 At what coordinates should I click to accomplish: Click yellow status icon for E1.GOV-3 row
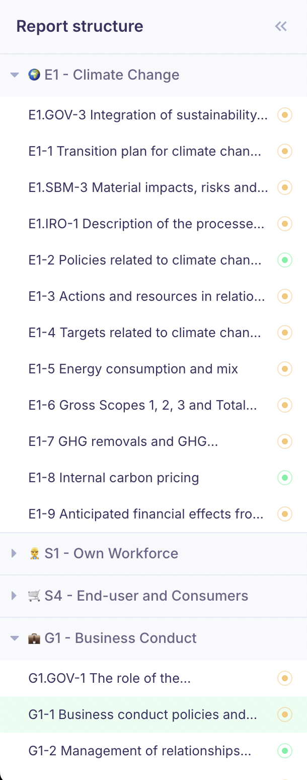[x=285, y=115]
